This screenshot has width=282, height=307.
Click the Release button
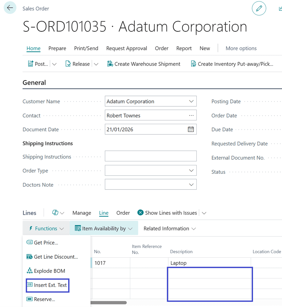pos(77,64)
